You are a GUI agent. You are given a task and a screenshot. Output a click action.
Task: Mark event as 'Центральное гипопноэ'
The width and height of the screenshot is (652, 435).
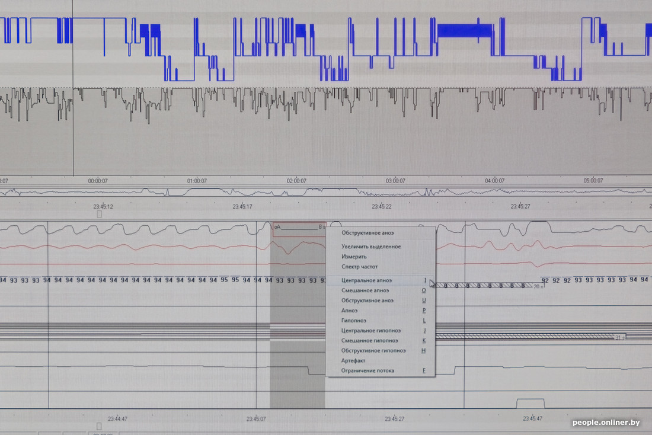(x=381, y=330)
